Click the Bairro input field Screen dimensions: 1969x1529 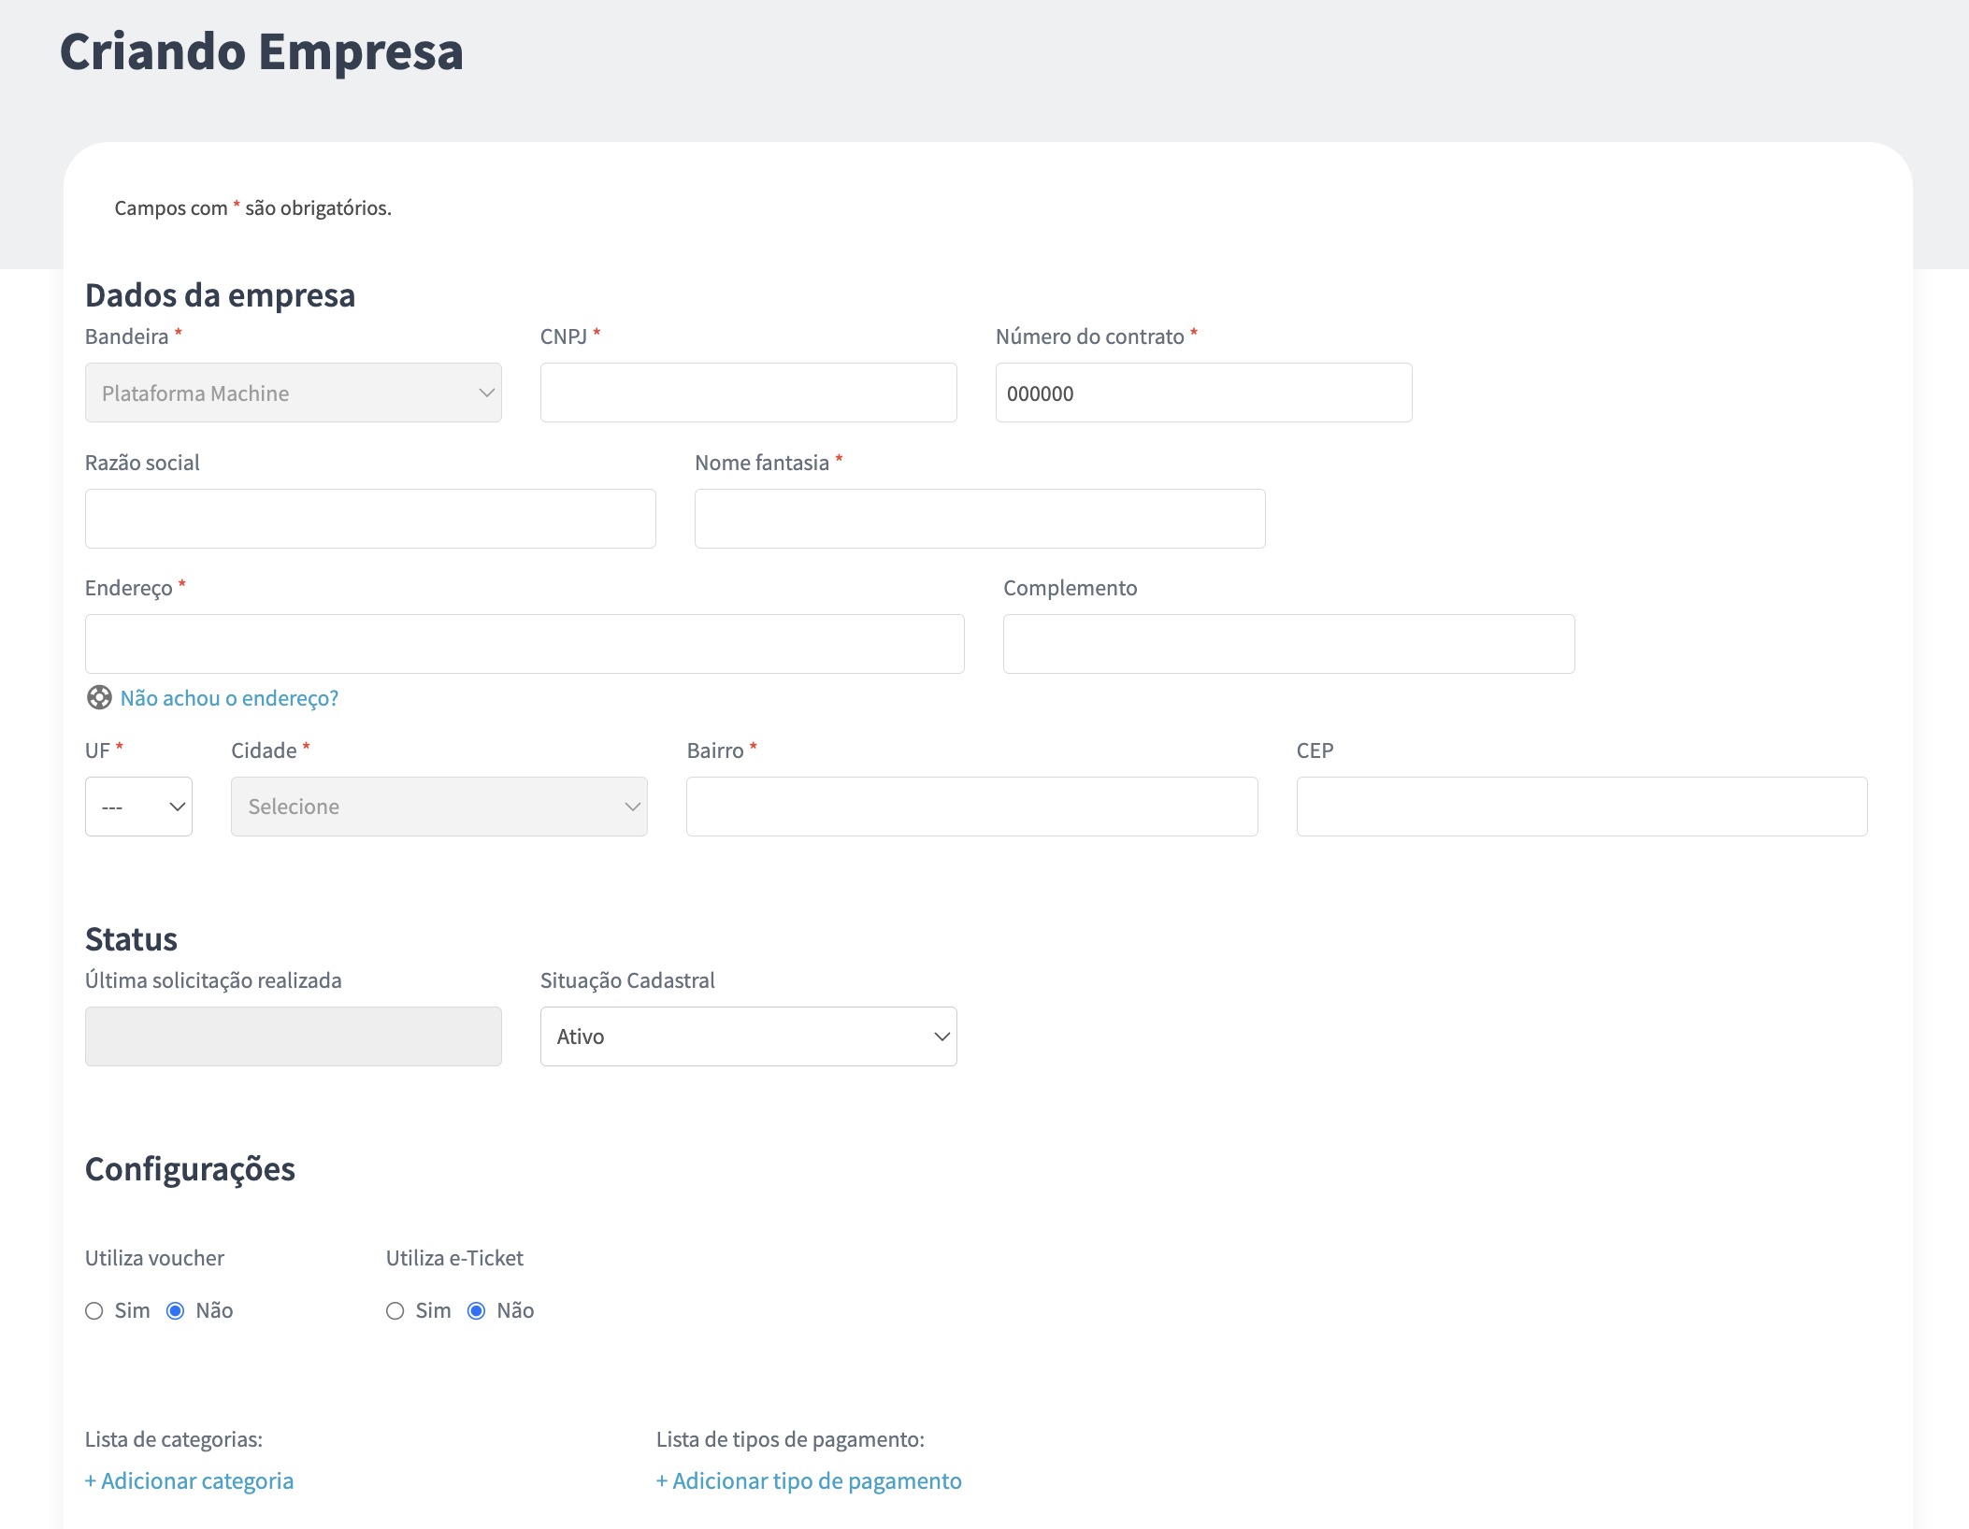pos(972,807)
